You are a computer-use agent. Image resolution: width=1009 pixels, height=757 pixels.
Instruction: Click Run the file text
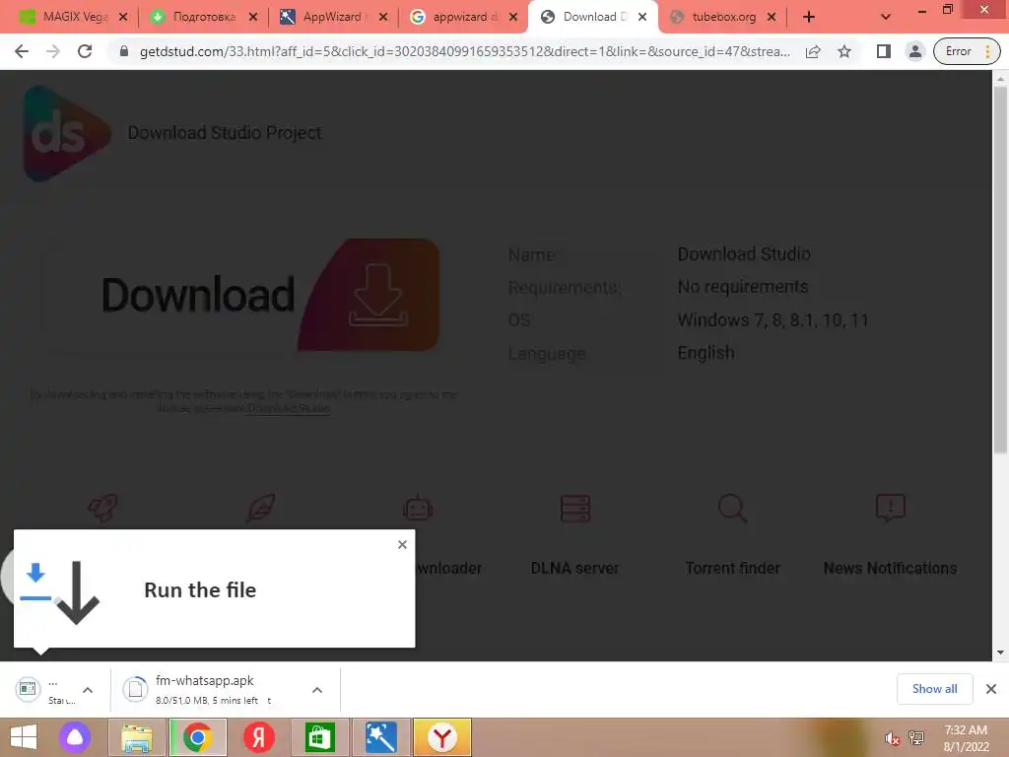click(200, 589)
